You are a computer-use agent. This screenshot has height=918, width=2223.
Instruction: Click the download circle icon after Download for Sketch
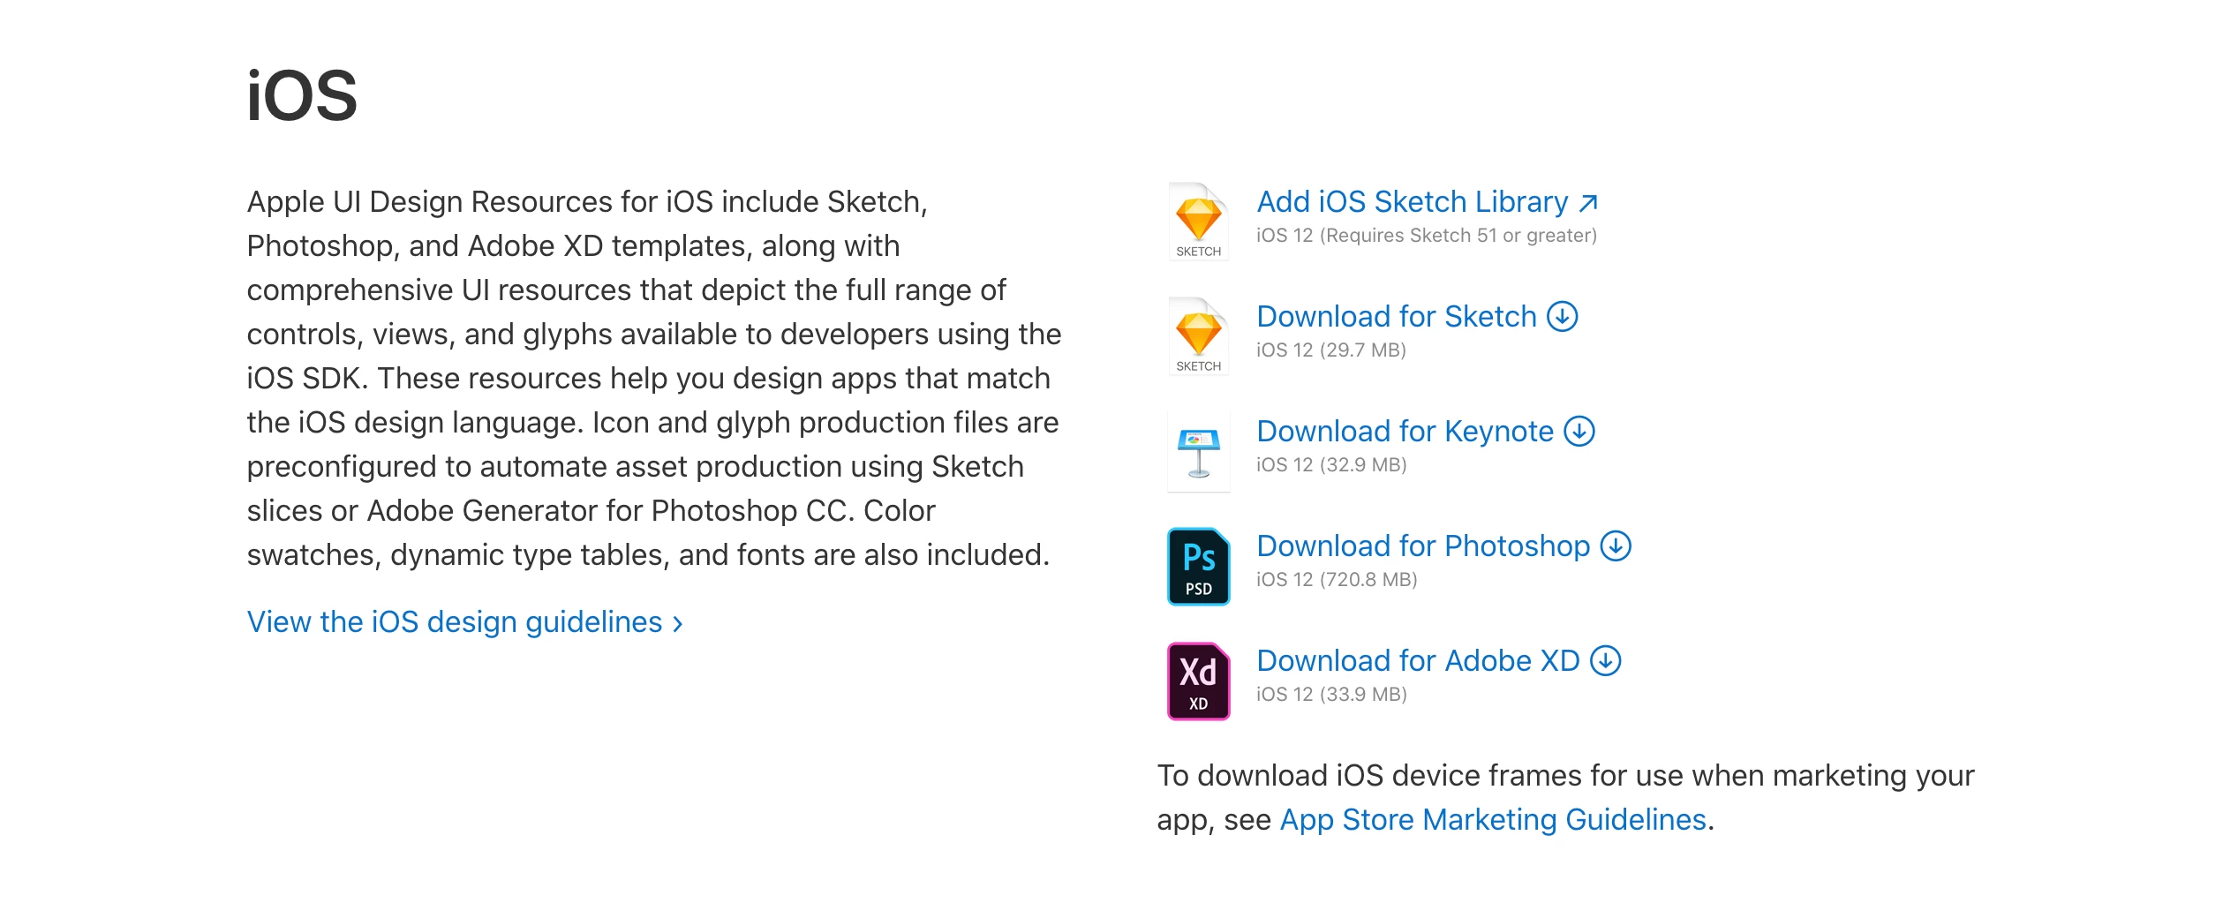pyautogui.click(x=1562, y=316)
